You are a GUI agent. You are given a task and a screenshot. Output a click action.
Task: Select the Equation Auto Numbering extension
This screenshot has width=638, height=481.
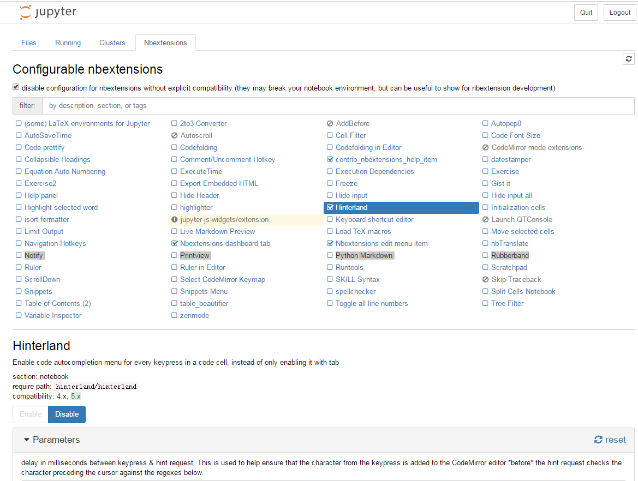tap(65, 172)
